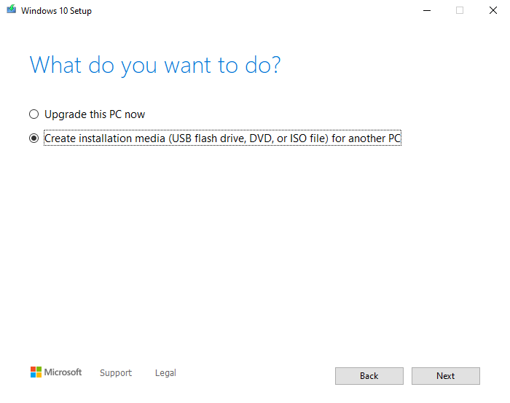
Task: Click the 'Create installation media' option label
Action: coord(222,138)
